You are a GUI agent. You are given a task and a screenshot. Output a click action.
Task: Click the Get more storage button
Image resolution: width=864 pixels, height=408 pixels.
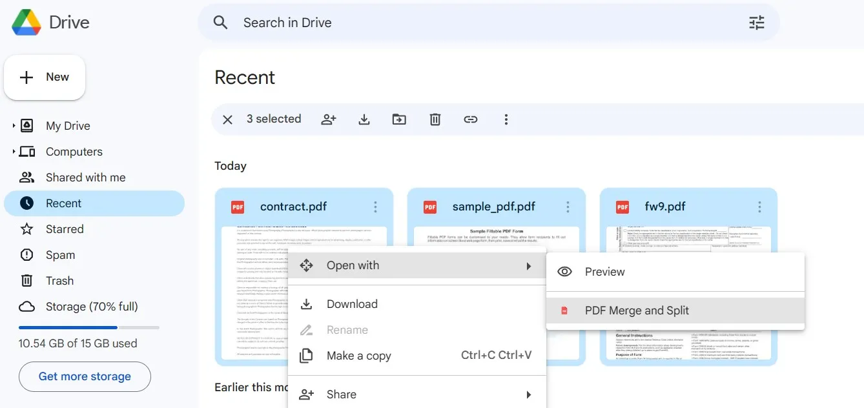click(85, 376)
